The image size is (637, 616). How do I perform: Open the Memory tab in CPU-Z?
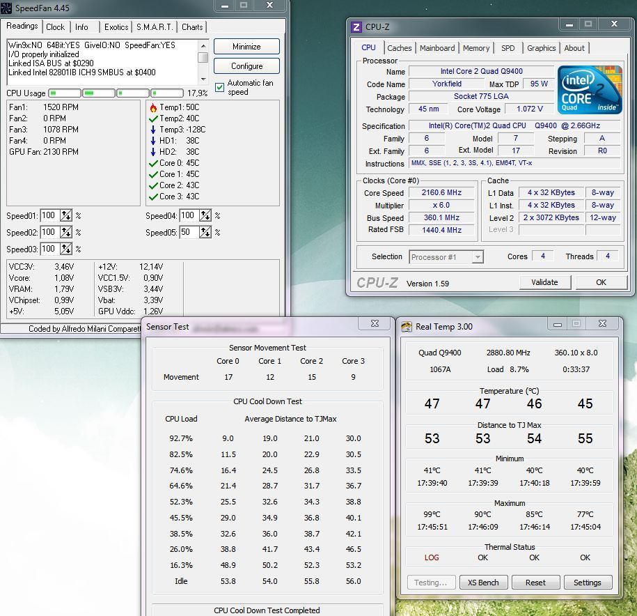click(x=476, y=48)
